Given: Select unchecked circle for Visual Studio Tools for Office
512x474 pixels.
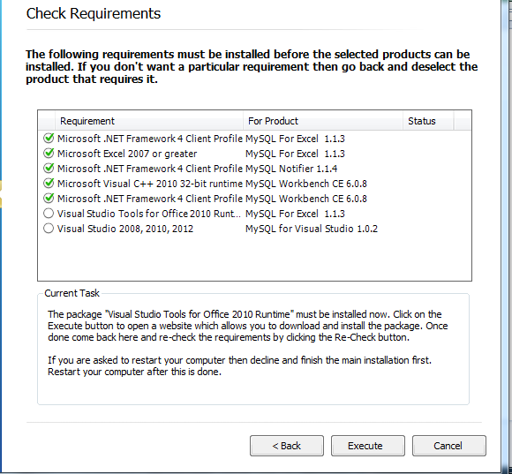Looking at the screenshot, I should click(x=49, y=214).
